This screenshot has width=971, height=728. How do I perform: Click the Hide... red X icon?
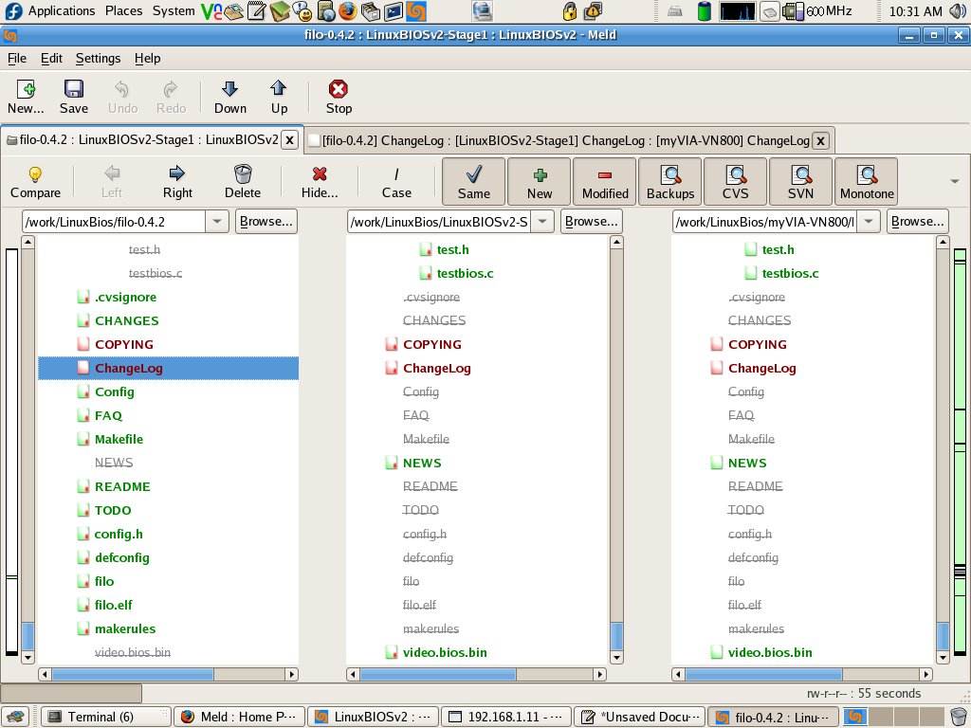click(x=320, y=182)
